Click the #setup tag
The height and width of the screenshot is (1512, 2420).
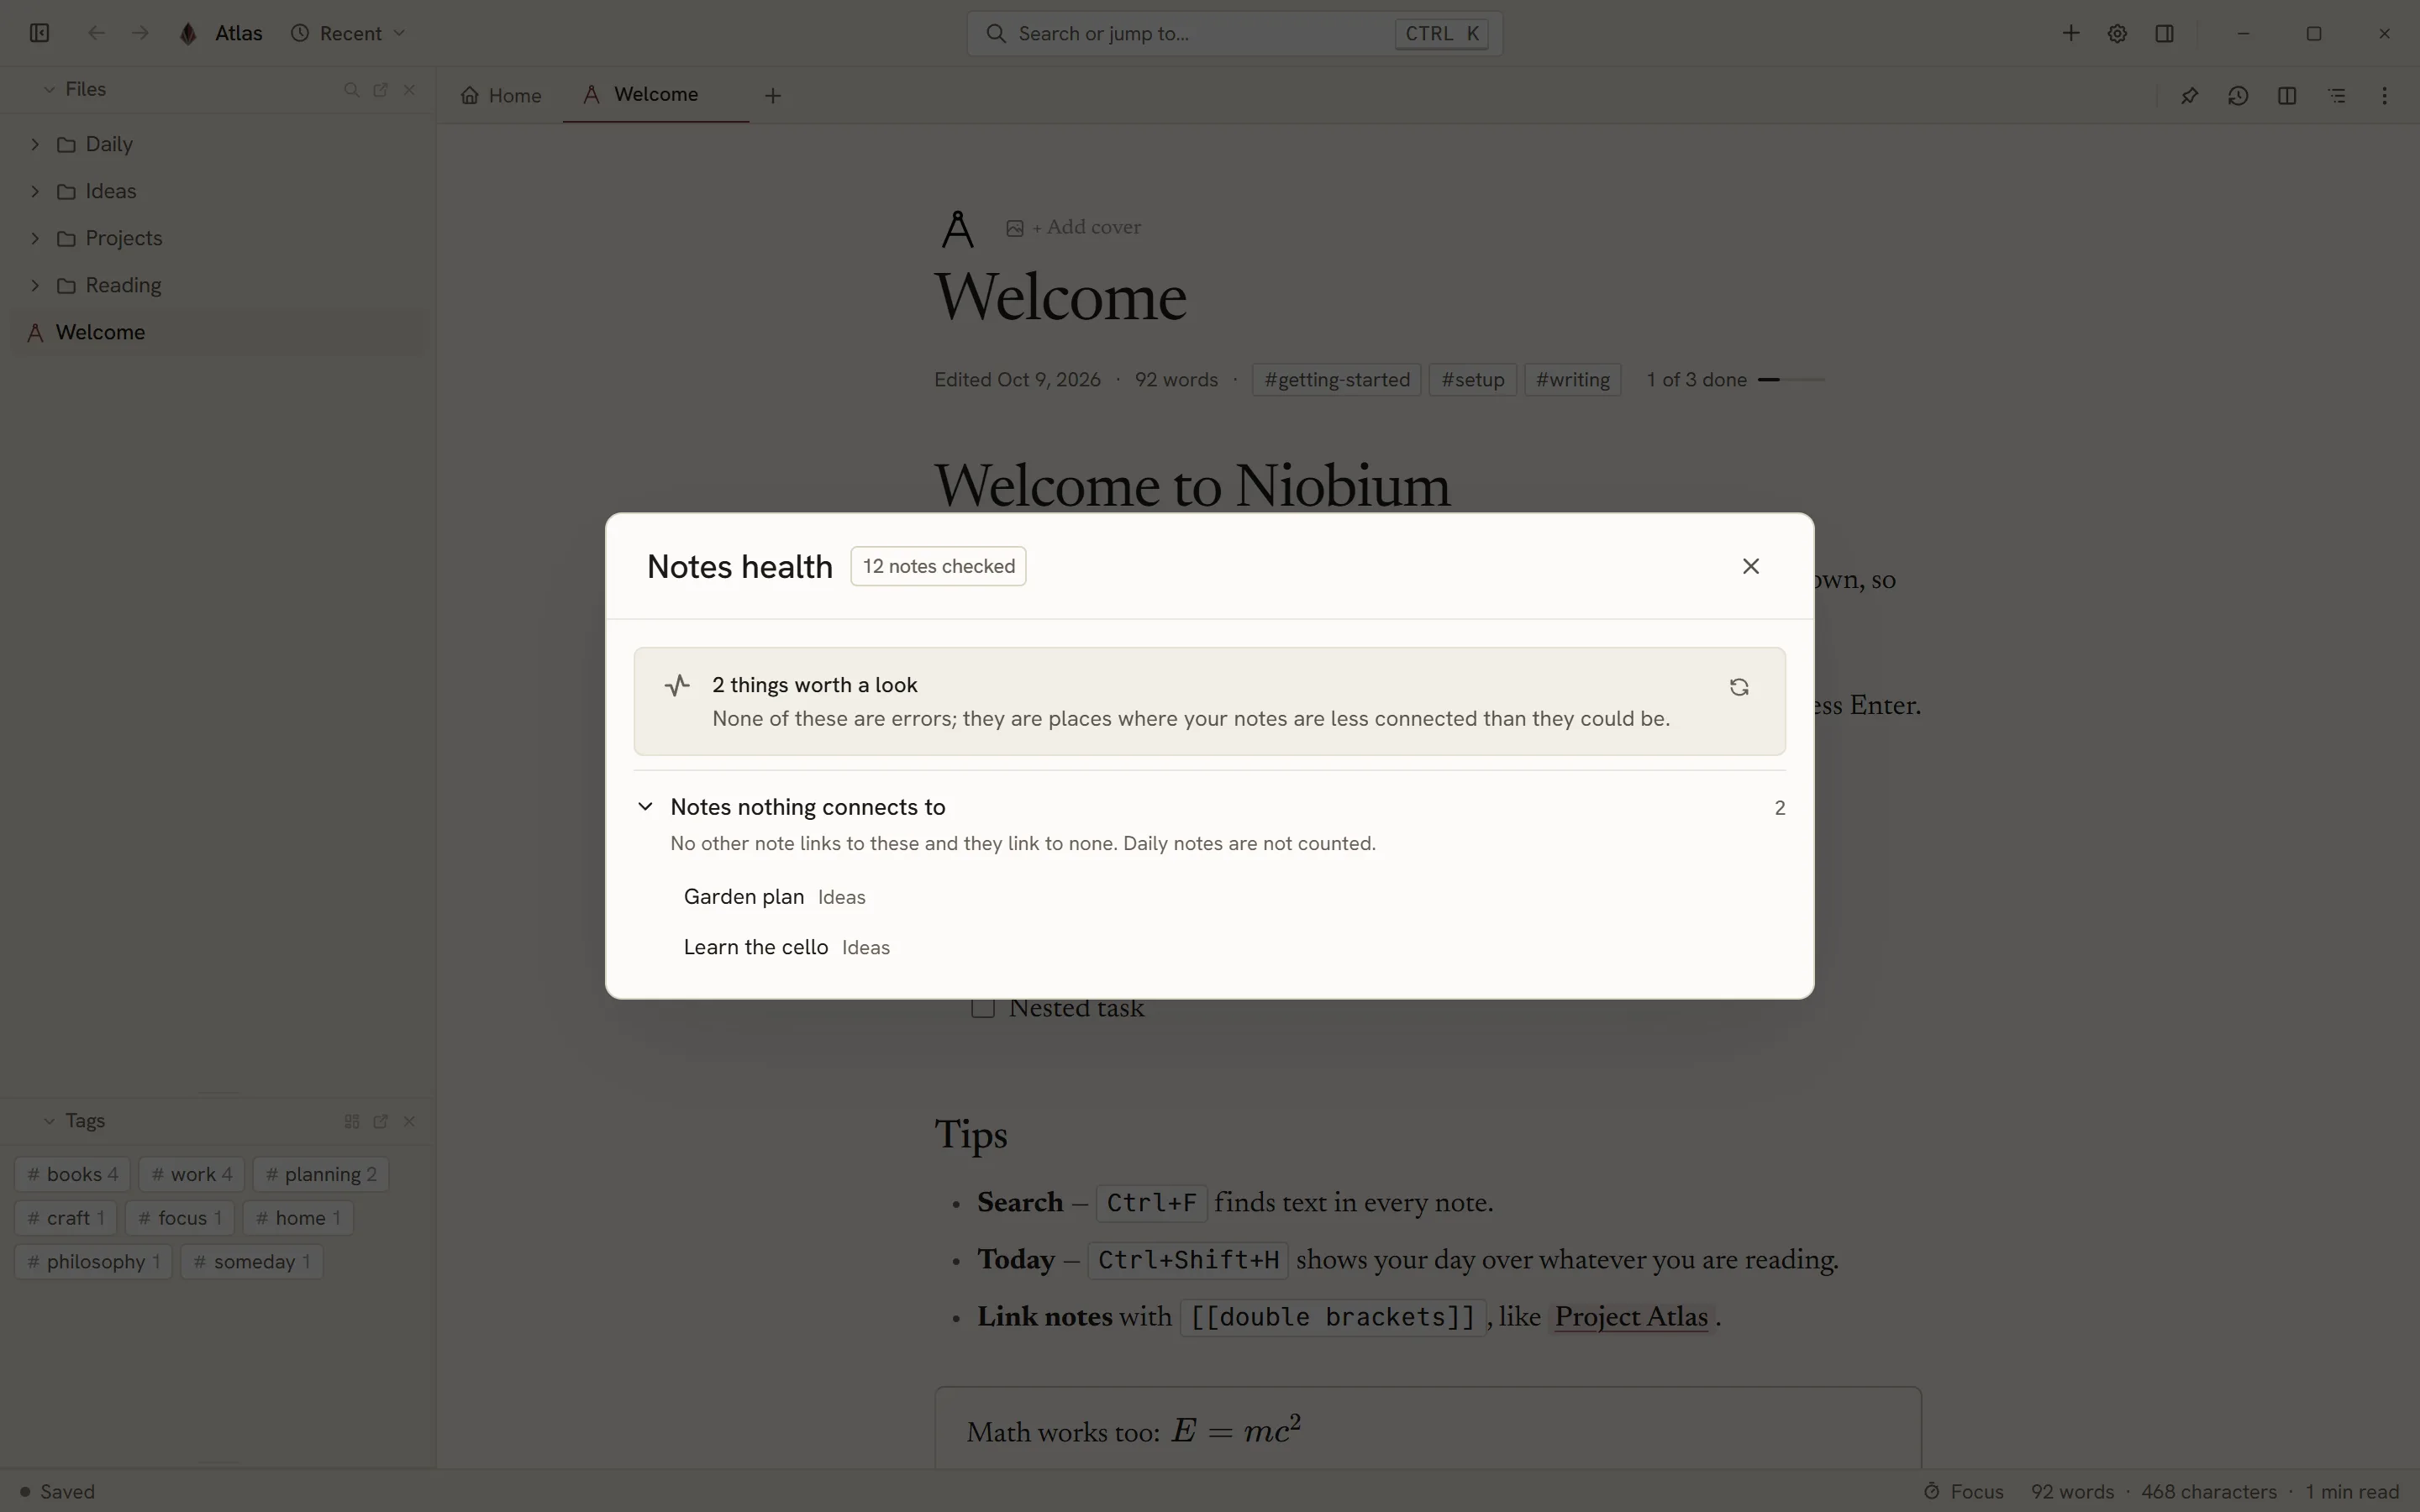click(x=1473, y=380)
